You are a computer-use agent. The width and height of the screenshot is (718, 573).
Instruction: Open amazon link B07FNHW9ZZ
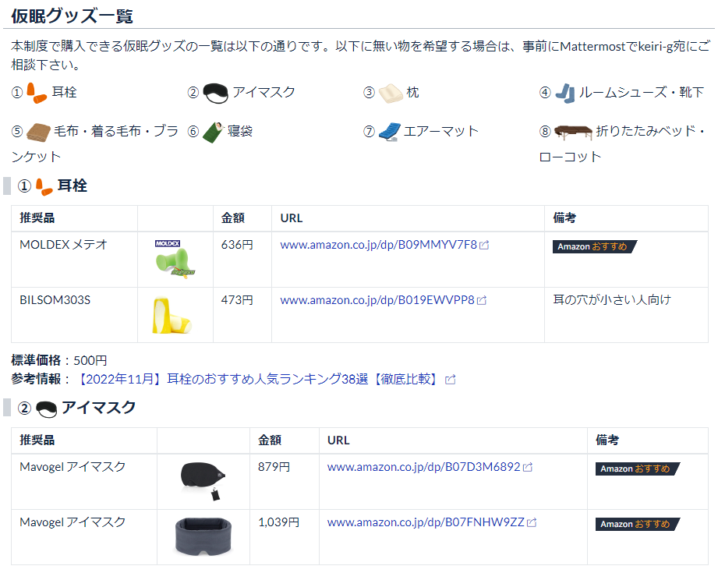point(426,522)
